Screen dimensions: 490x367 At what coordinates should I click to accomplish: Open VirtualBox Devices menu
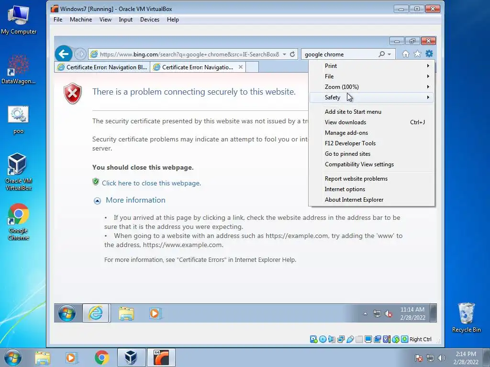(150, 19)
